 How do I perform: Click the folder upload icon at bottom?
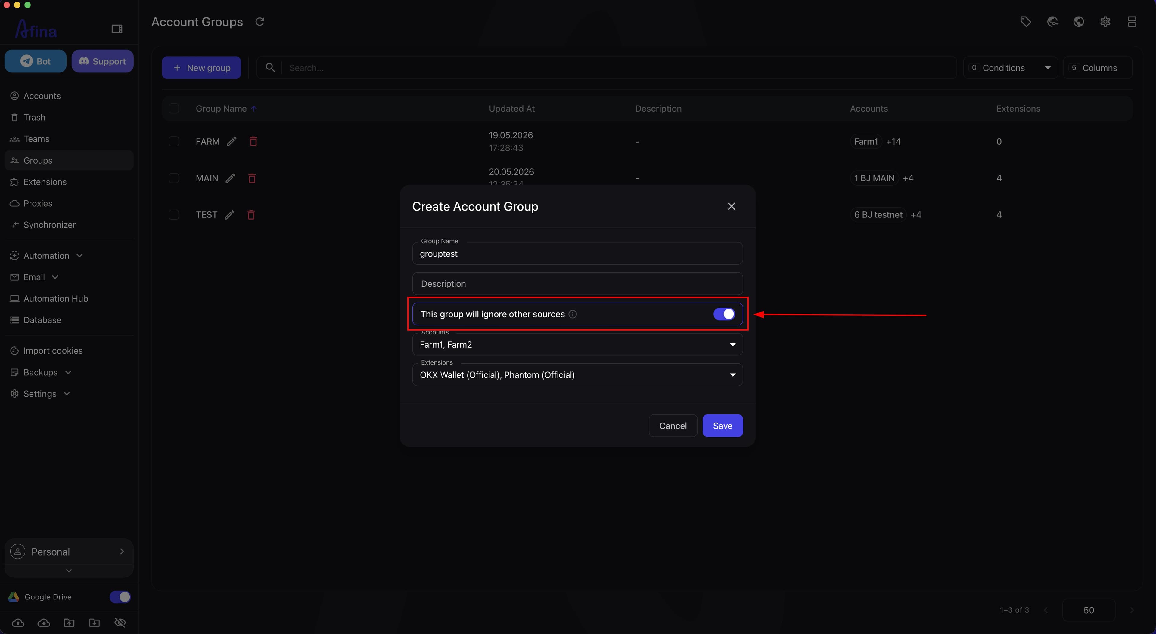[69, 623]
